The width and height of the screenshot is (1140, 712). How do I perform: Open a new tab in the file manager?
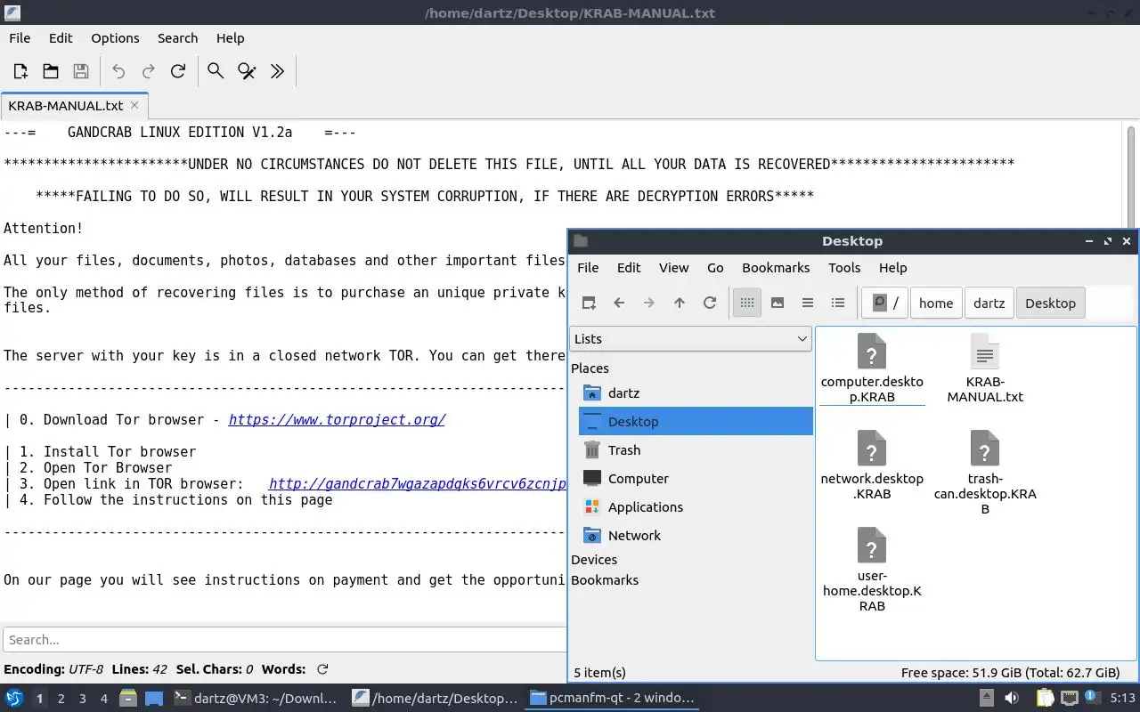[x=589, y=303]
